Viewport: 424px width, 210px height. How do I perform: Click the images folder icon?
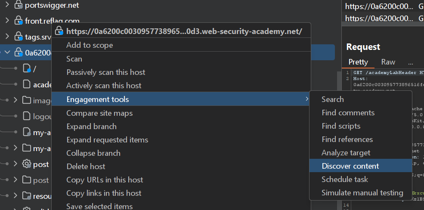(x=27, y=100)
